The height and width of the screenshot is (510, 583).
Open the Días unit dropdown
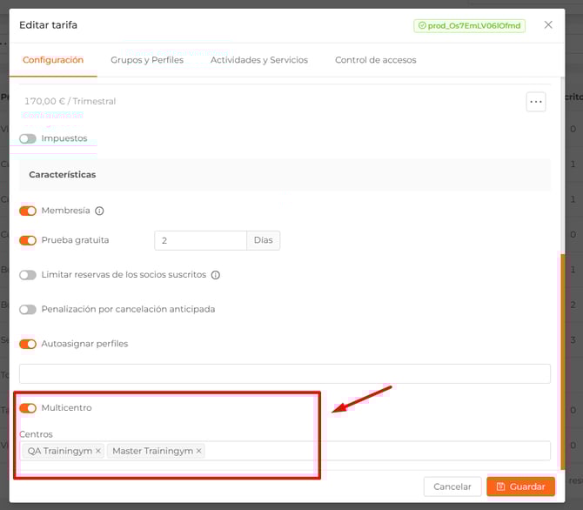(264, 240)
